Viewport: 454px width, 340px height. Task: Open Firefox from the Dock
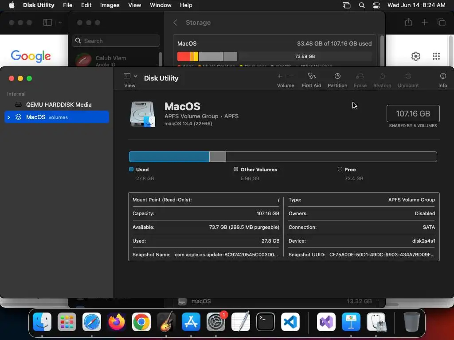[117, 322]
